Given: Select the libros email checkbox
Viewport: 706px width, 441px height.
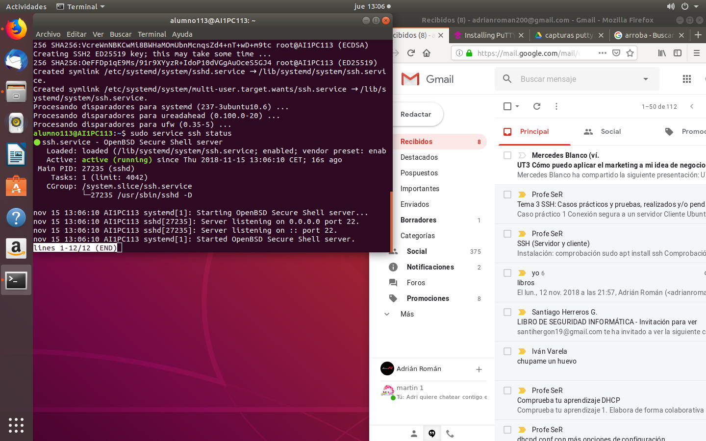Looking at the screenshot, I should [x=507, y=273].
